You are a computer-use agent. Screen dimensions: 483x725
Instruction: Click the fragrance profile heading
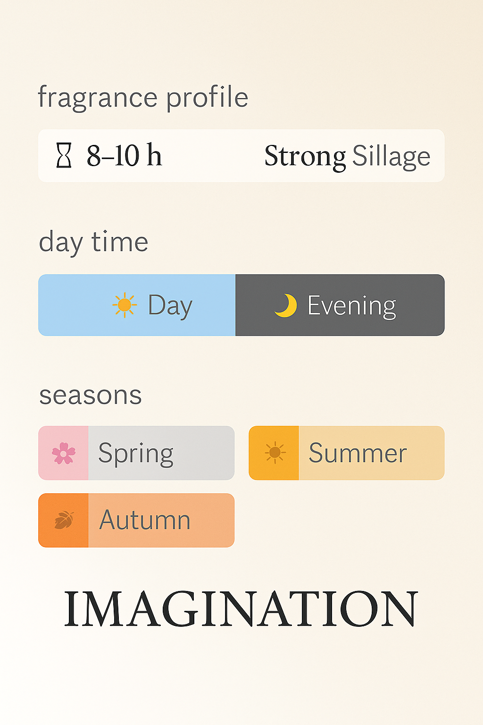click(x=143, y=98)
